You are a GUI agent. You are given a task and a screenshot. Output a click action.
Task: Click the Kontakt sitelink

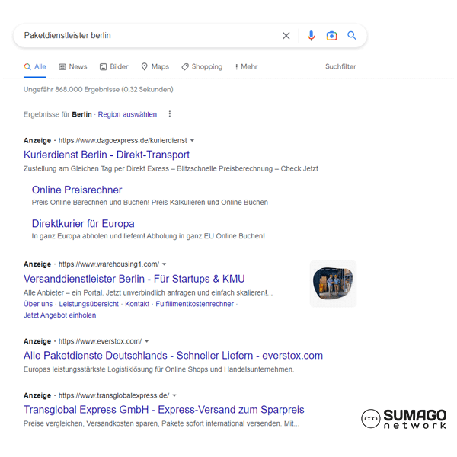point(137,304)
